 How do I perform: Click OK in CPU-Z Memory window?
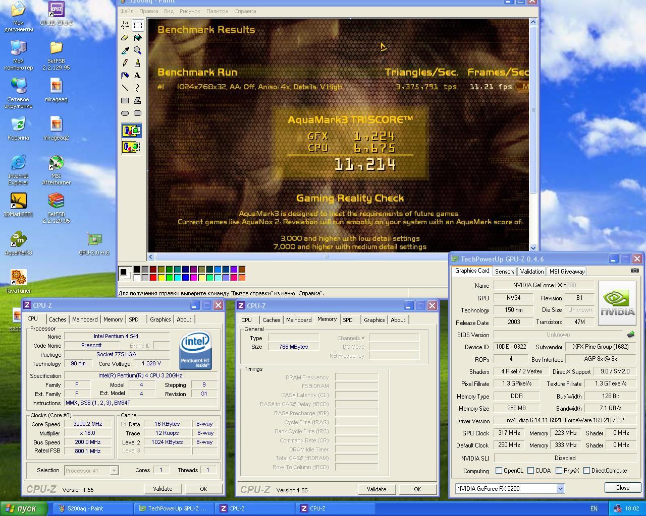tap(417, 489)
